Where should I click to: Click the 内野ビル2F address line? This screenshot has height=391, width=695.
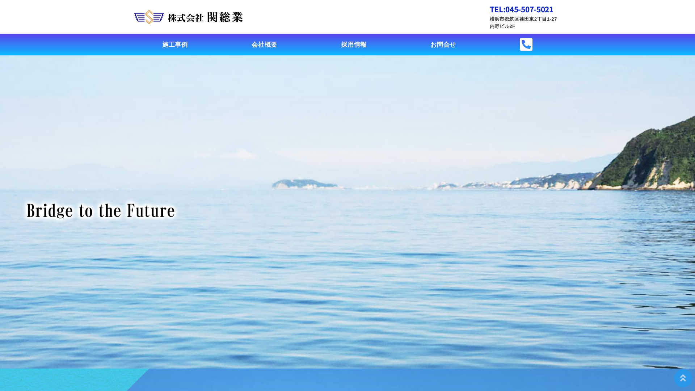(x=502, y=26)
